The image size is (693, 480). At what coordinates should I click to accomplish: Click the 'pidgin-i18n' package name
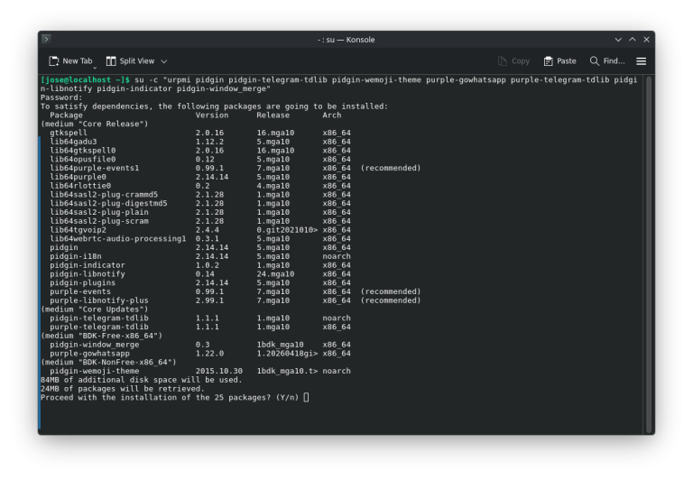[76, 256]
